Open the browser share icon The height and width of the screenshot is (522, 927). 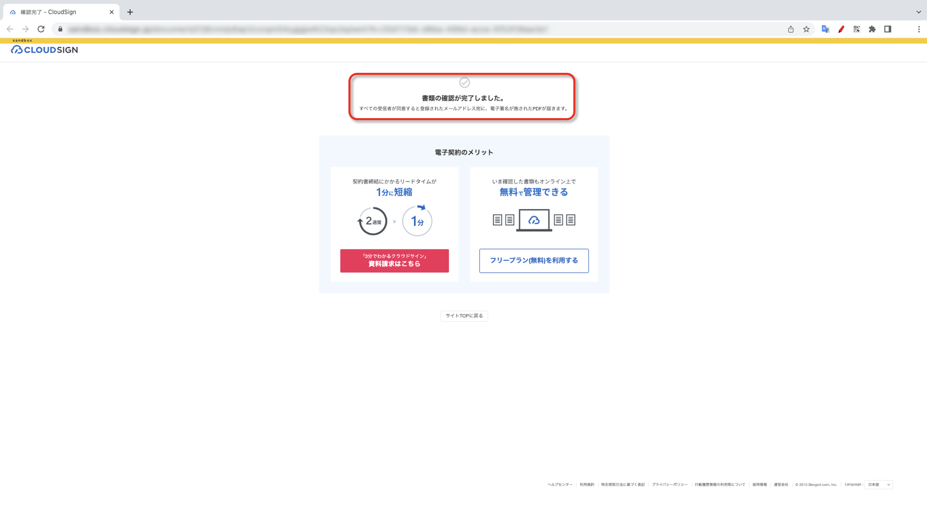click(791, 29)
